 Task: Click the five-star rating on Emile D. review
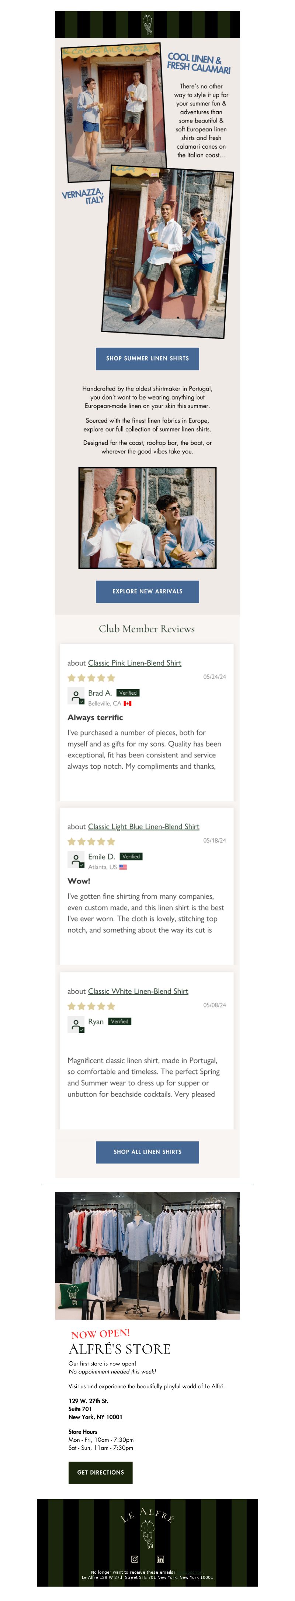91,841
